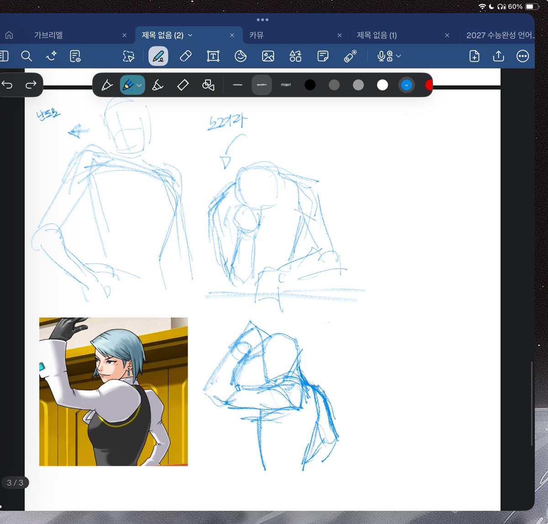This screenshot has height=524, width=548.
Task: Close the 제목 없음 (2) tab
Action: (x=232, y=35)
